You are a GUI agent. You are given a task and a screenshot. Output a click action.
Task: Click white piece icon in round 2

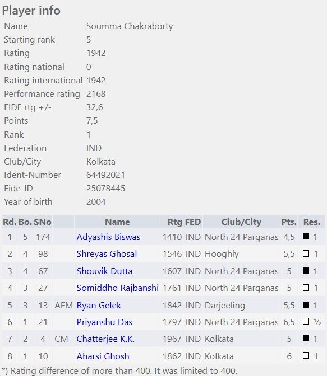306,253
